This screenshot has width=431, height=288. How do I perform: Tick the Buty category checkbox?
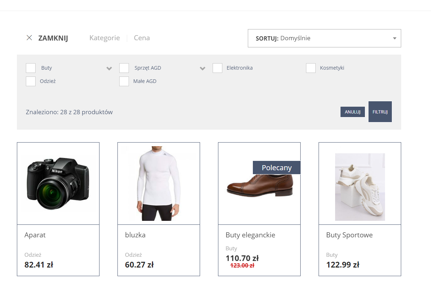(x=31, y=68)
